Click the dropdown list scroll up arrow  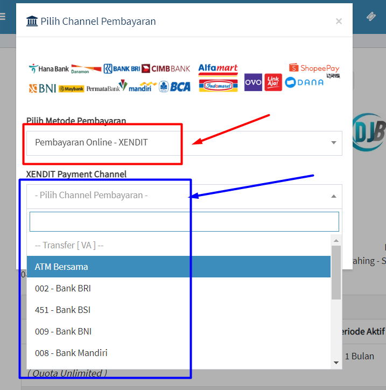[x=336, y=240]
